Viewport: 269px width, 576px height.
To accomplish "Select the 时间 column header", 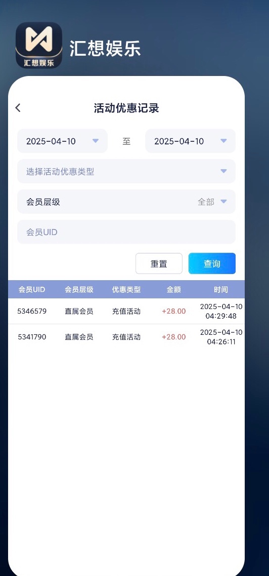I will 221,289.
